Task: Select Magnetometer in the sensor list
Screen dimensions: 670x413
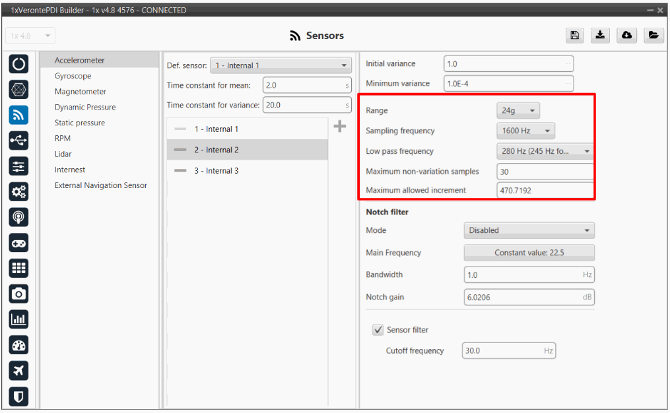Action: (81, 92)
